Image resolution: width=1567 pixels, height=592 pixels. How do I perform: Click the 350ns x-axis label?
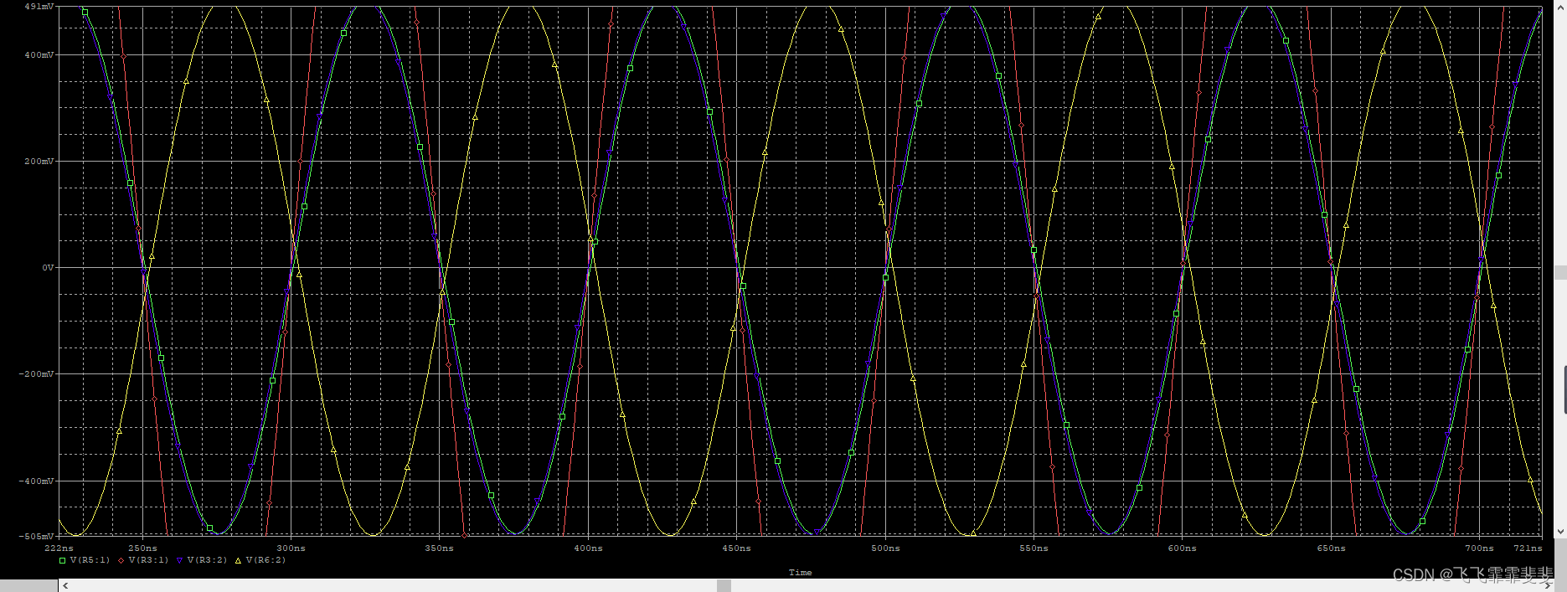click(439, 548)
